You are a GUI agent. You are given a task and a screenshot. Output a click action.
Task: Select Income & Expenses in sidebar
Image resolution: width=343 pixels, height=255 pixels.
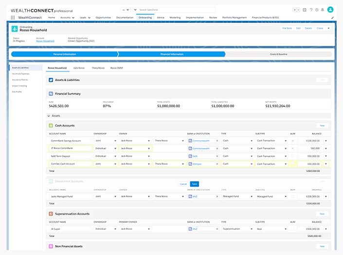coord(20,74)
